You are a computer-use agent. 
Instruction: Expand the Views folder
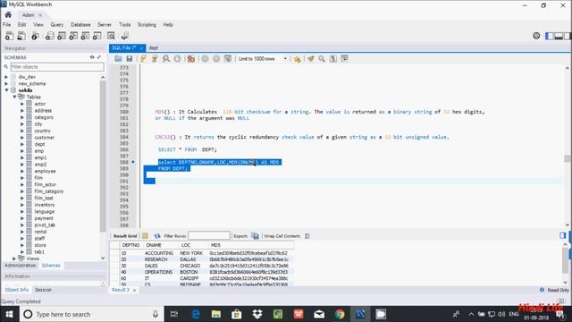(x=14, y=258)
